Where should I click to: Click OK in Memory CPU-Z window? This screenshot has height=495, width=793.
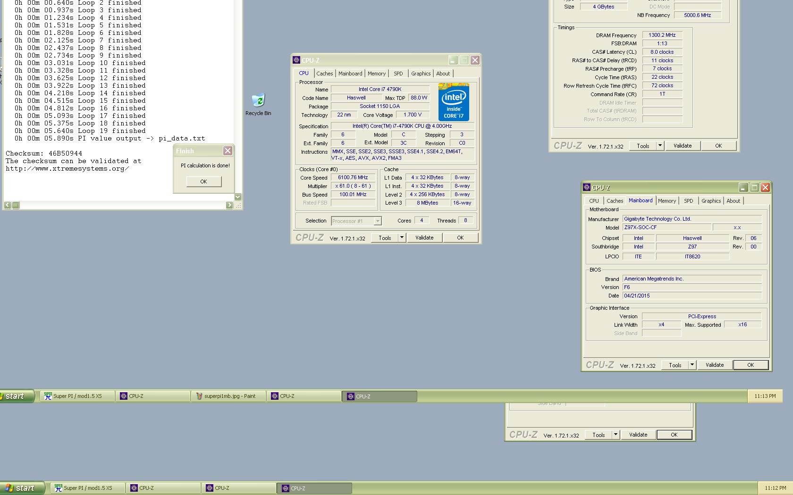click(718, 146)
